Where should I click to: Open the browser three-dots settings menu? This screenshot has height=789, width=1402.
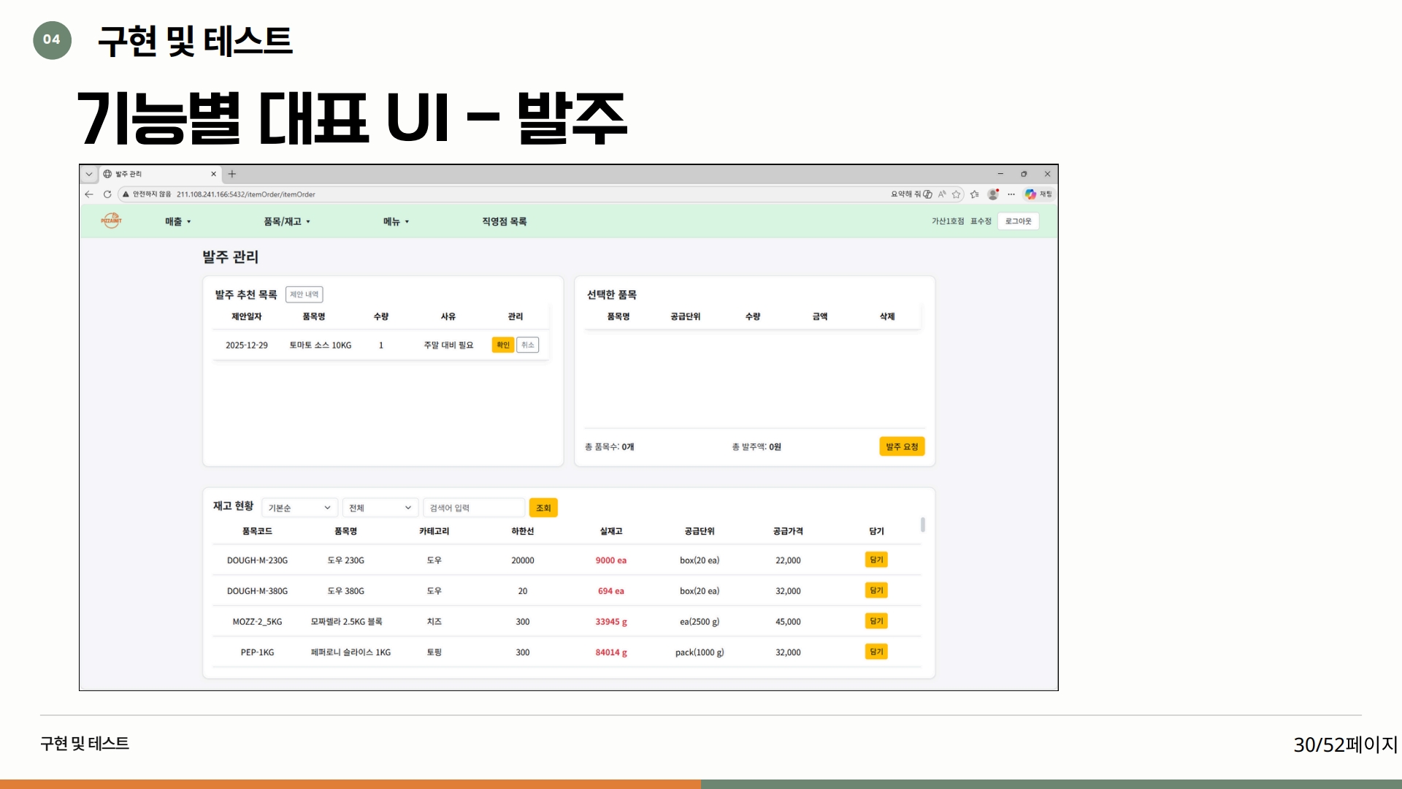click(x=1011, y=194)
